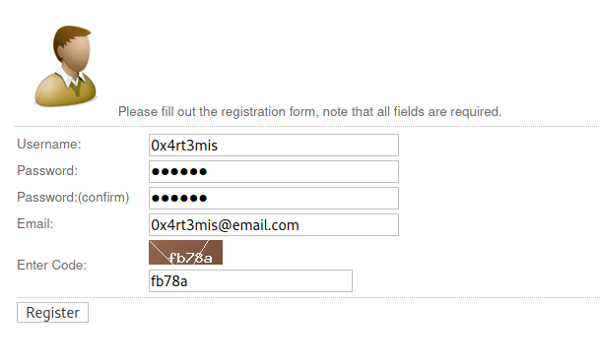600x362 pixels.
Task: Focus the Email field with 0x4rt3mis@email.com
Action: click(x=274, y=224)
